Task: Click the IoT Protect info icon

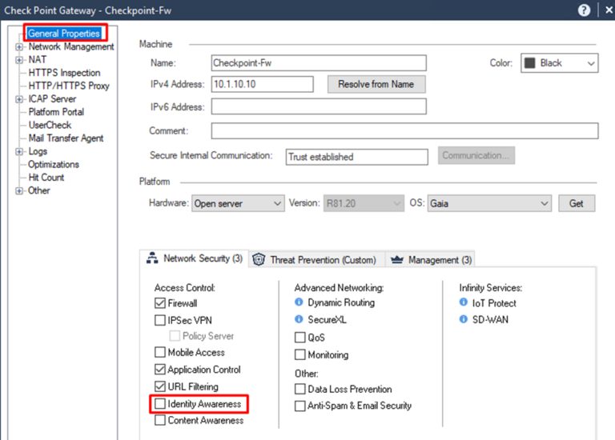Action: (463, 302)
